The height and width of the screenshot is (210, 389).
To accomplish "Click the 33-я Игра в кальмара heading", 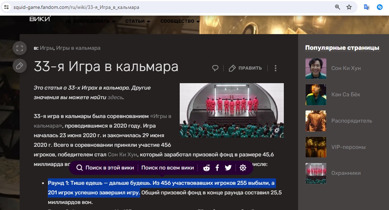I will coord(106,66).
